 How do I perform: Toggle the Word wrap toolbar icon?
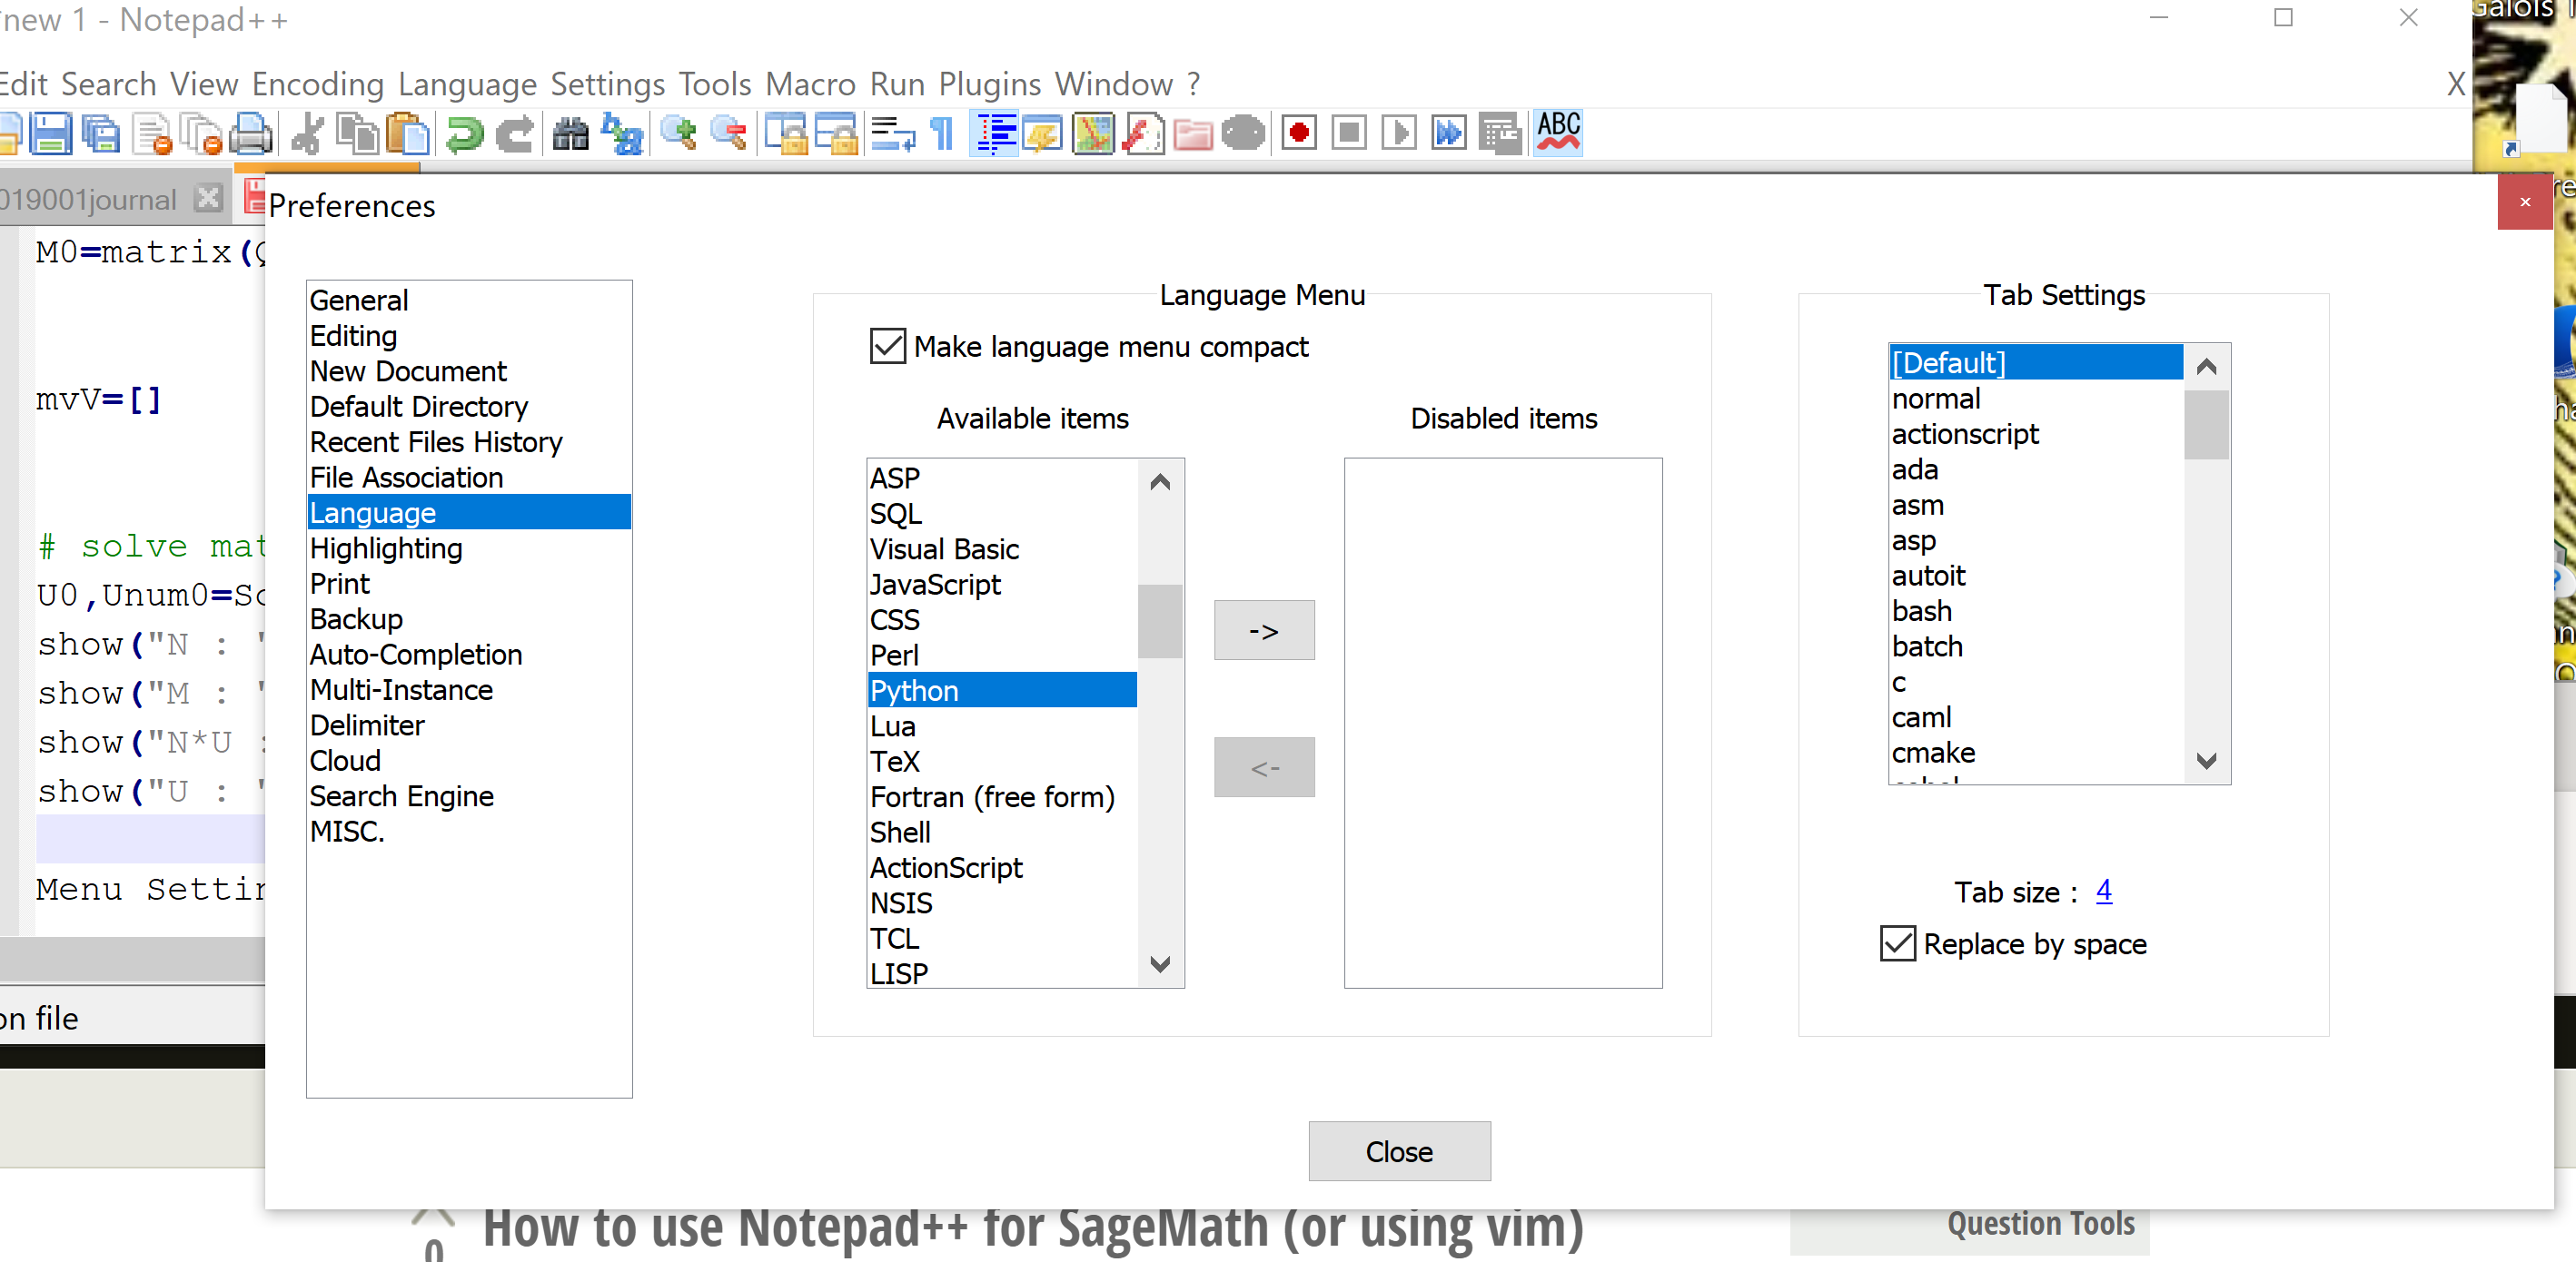(892, 133)
